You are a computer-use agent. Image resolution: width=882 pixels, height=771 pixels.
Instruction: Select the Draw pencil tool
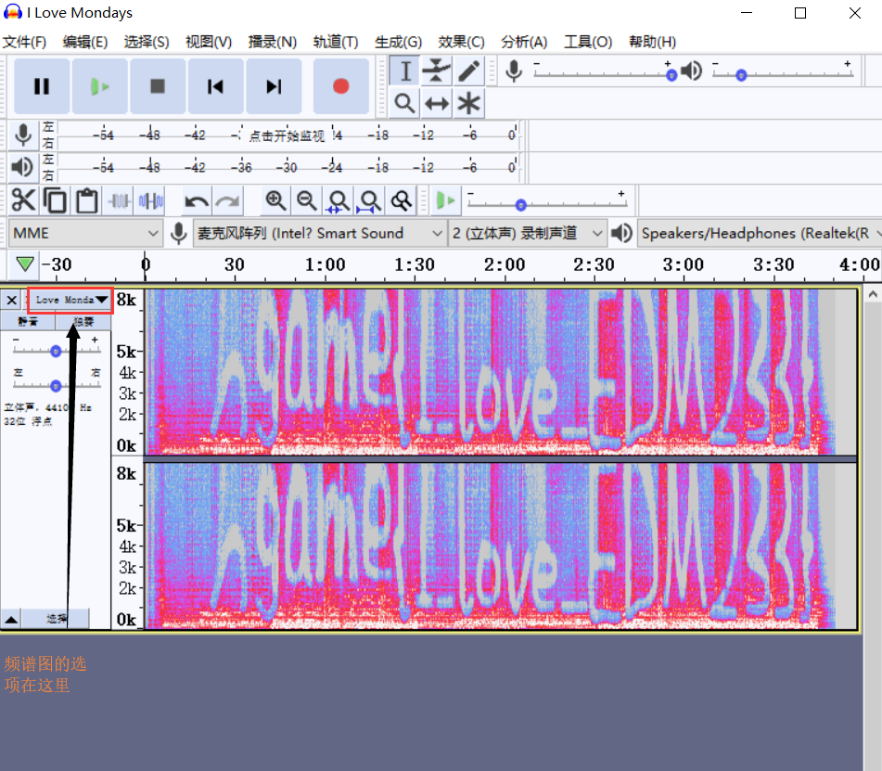468,71
